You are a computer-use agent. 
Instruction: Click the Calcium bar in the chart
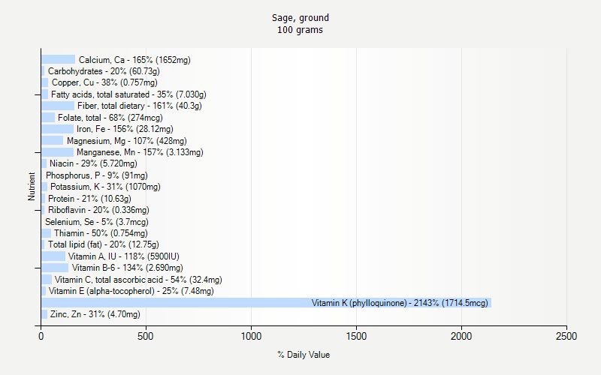59,59
